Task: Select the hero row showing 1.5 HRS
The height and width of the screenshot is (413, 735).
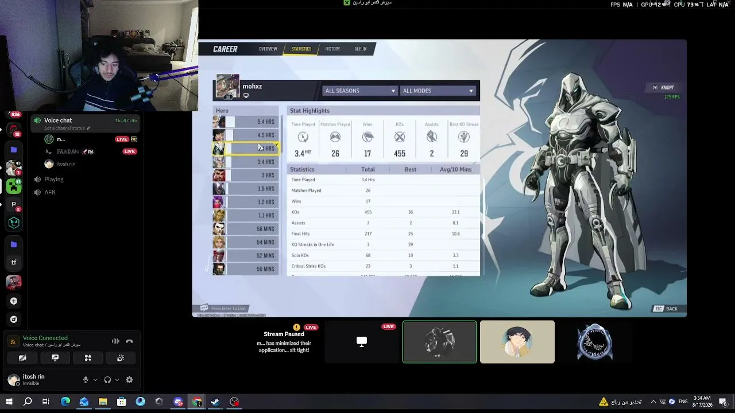Action: pyautogui.click(x=246, y=189)
